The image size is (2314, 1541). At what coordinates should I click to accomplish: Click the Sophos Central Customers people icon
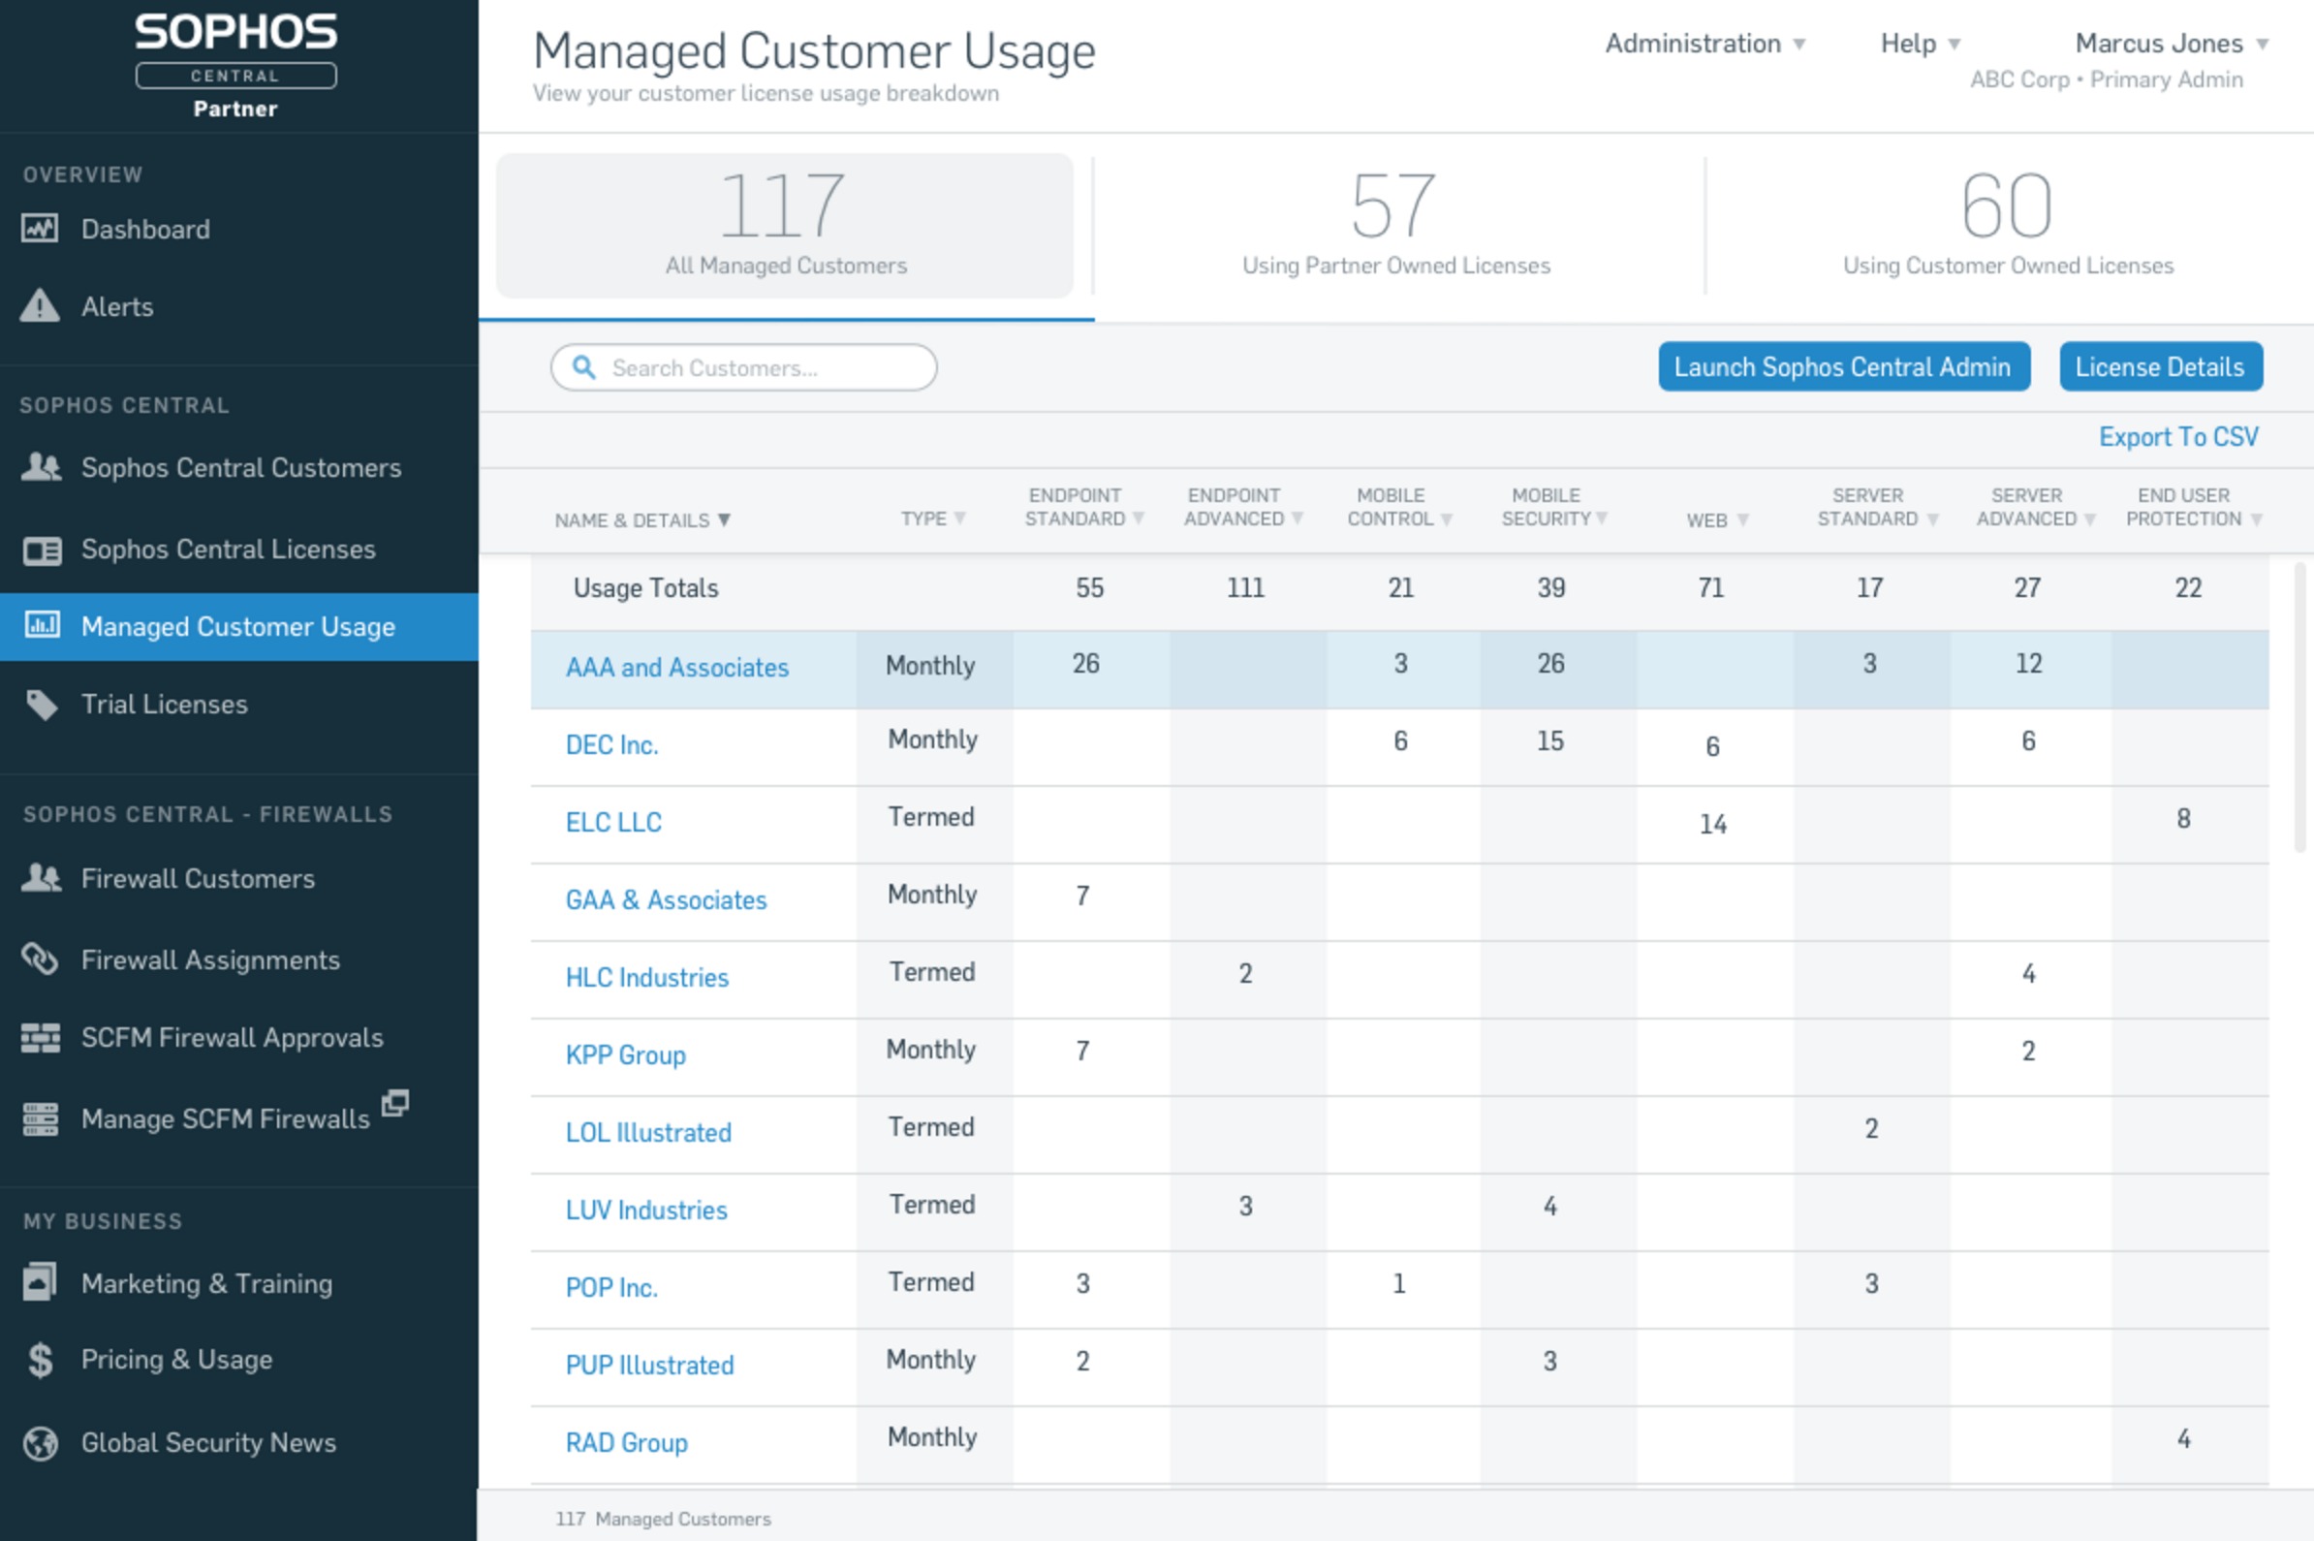point(41,467)
